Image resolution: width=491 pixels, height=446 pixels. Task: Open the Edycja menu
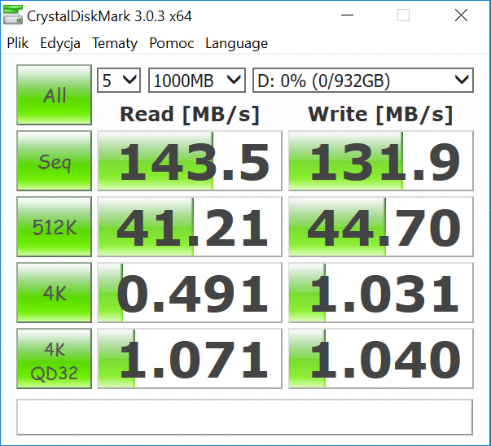[60, 43]
